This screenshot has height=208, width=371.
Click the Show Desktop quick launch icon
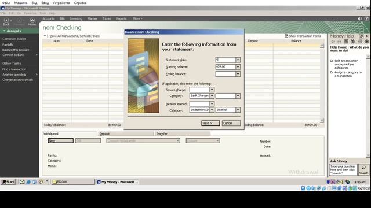(x=22, y=182)
